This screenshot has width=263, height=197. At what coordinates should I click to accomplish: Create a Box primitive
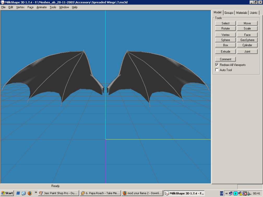225,45
